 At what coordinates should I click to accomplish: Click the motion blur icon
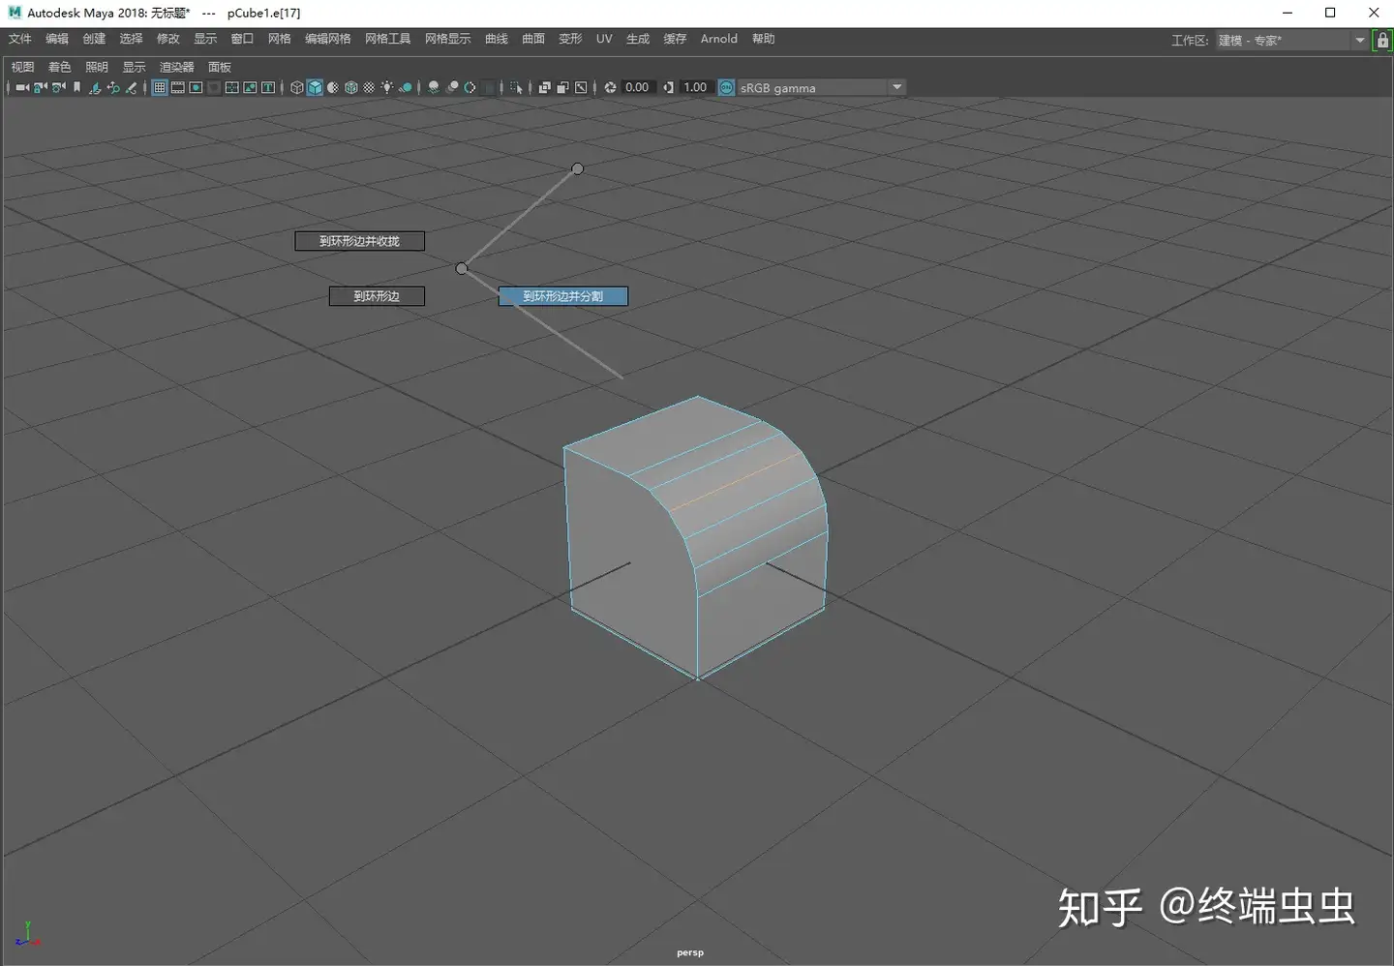[452, 87]
